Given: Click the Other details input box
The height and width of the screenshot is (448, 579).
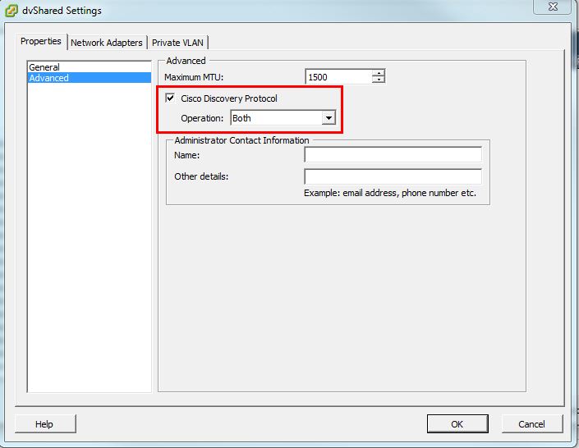Looking at the screenshot, I should (393, 176).
